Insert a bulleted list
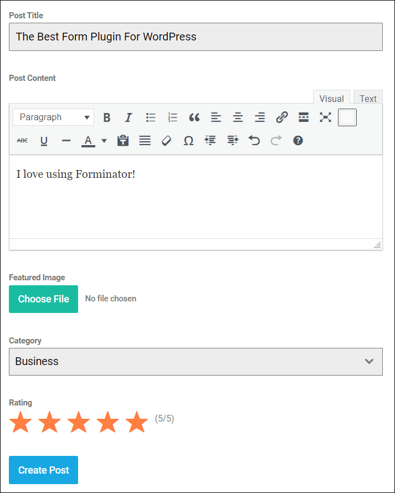This screenshot has width=395, height=493. (150, 117)
